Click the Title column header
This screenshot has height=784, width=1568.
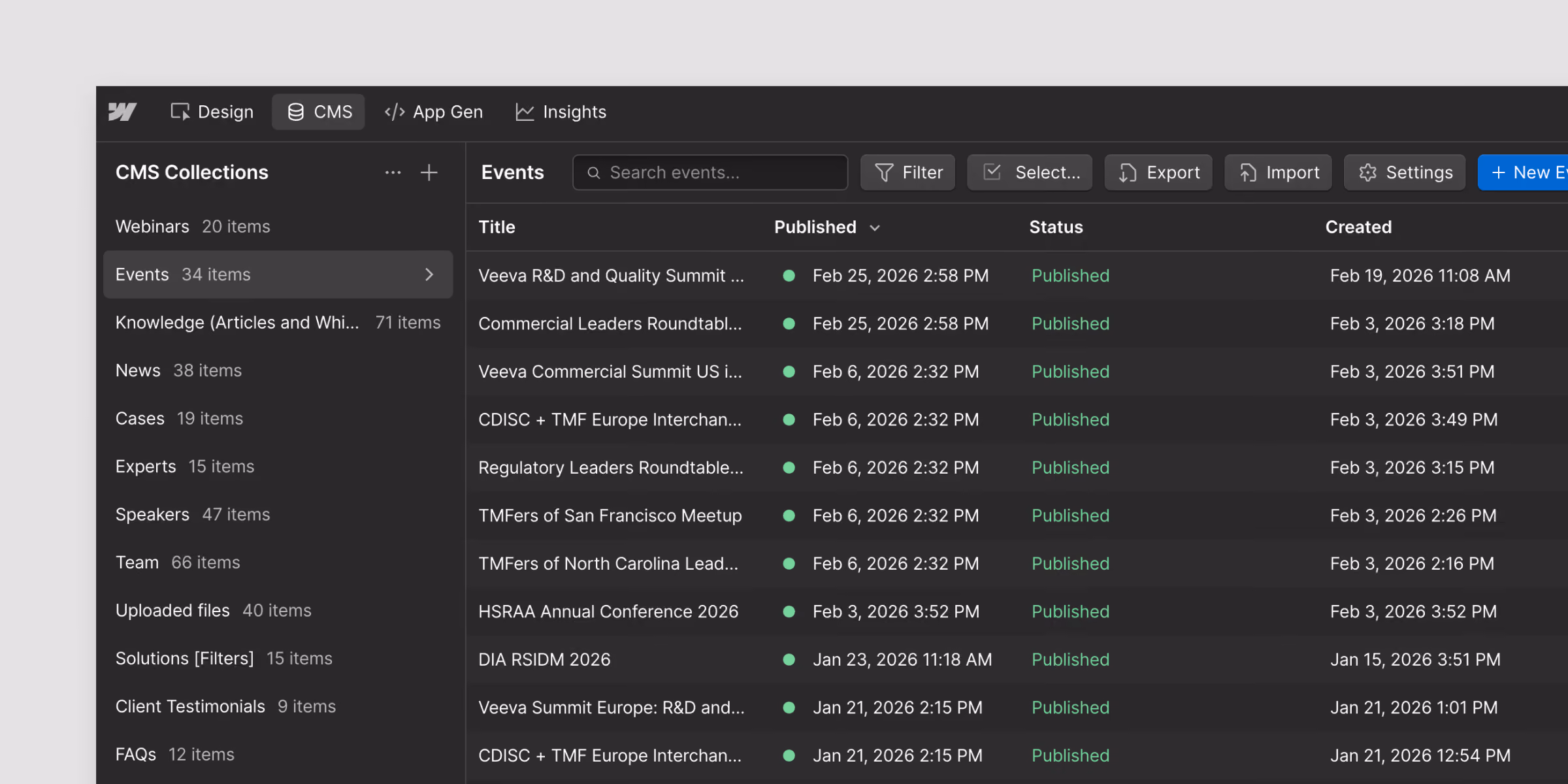(x=497, y=227)
